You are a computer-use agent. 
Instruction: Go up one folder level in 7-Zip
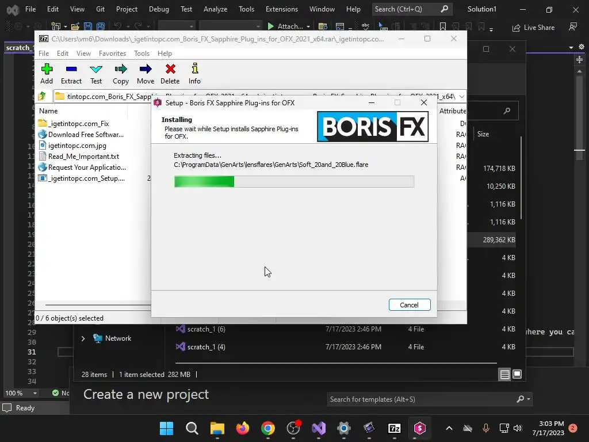(x=42, y=96)
